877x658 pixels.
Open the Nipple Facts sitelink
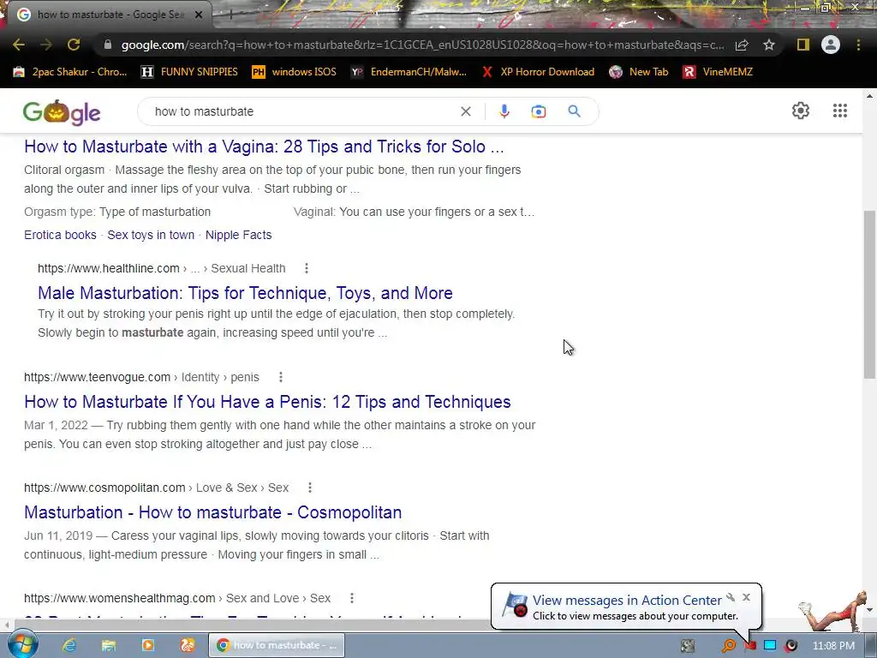238,235
